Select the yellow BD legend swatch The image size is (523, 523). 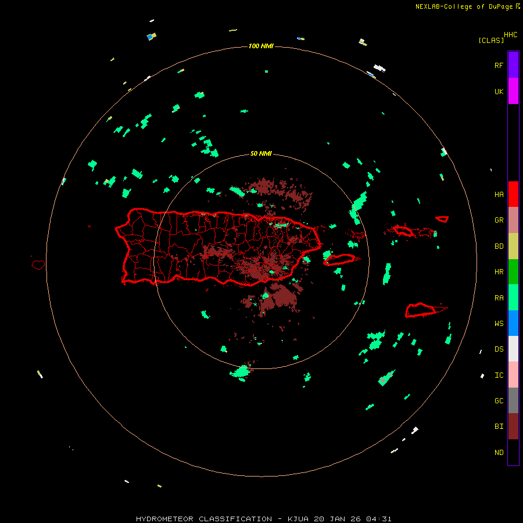[x=513, y=246]
